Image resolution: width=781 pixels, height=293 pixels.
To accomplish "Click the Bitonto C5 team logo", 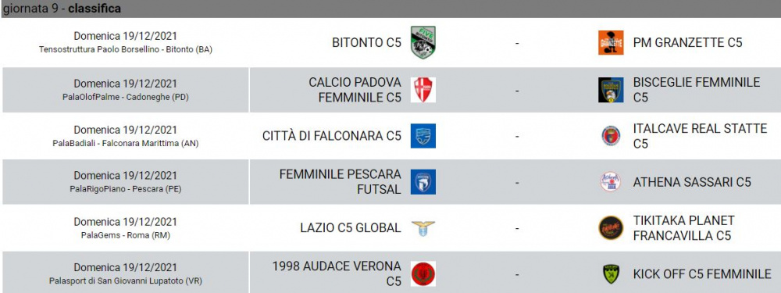I will pyautogui.click(x=423, y=43).
